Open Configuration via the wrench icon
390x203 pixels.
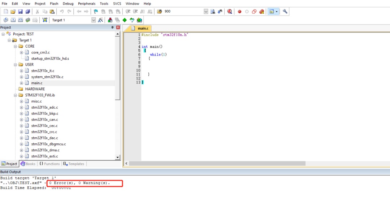coord(285,12)
